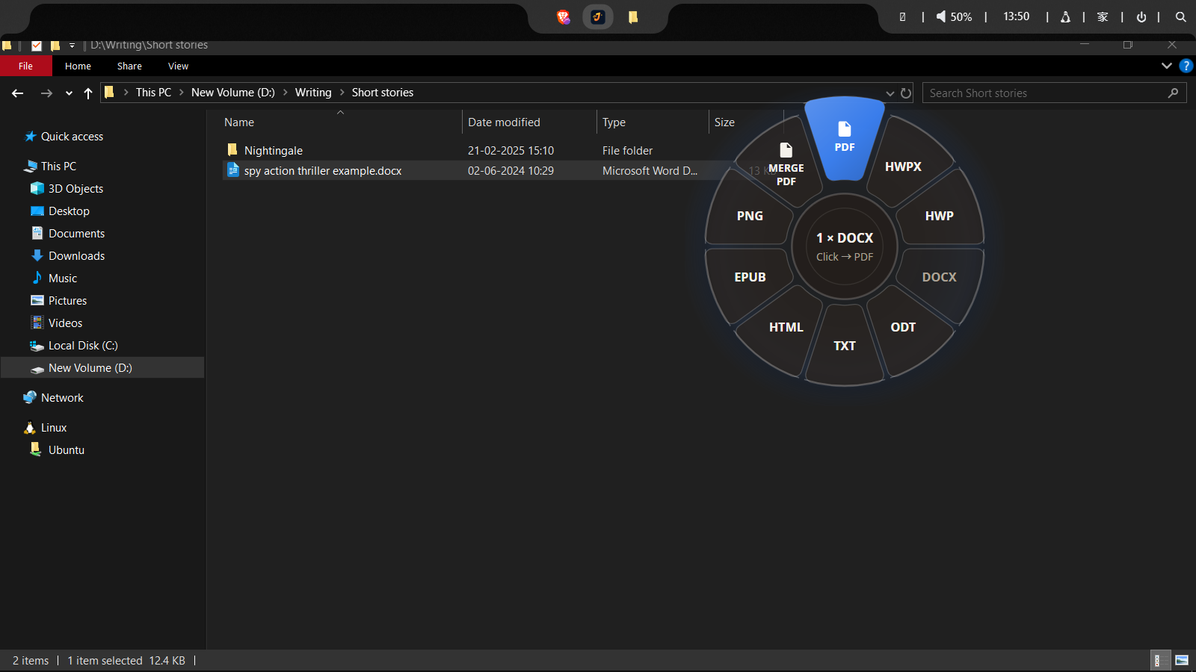The image size is (1196, 672).
Task: Expand the chevron after This PC in breadcrumb
Action: 182,93
